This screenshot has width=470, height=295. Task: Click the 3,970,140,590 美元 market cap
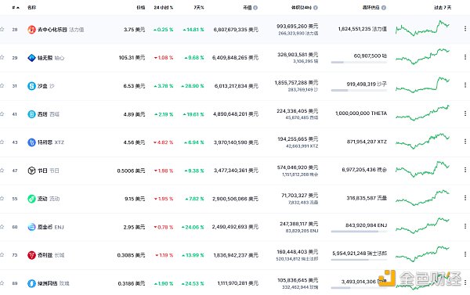(x=236, y=142)
